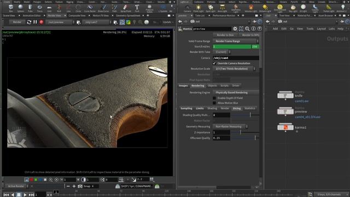Image resolution: width=350 pixels, height=197 pixels.
Task: Toggle the blue channel display
Action: (40, 179)
